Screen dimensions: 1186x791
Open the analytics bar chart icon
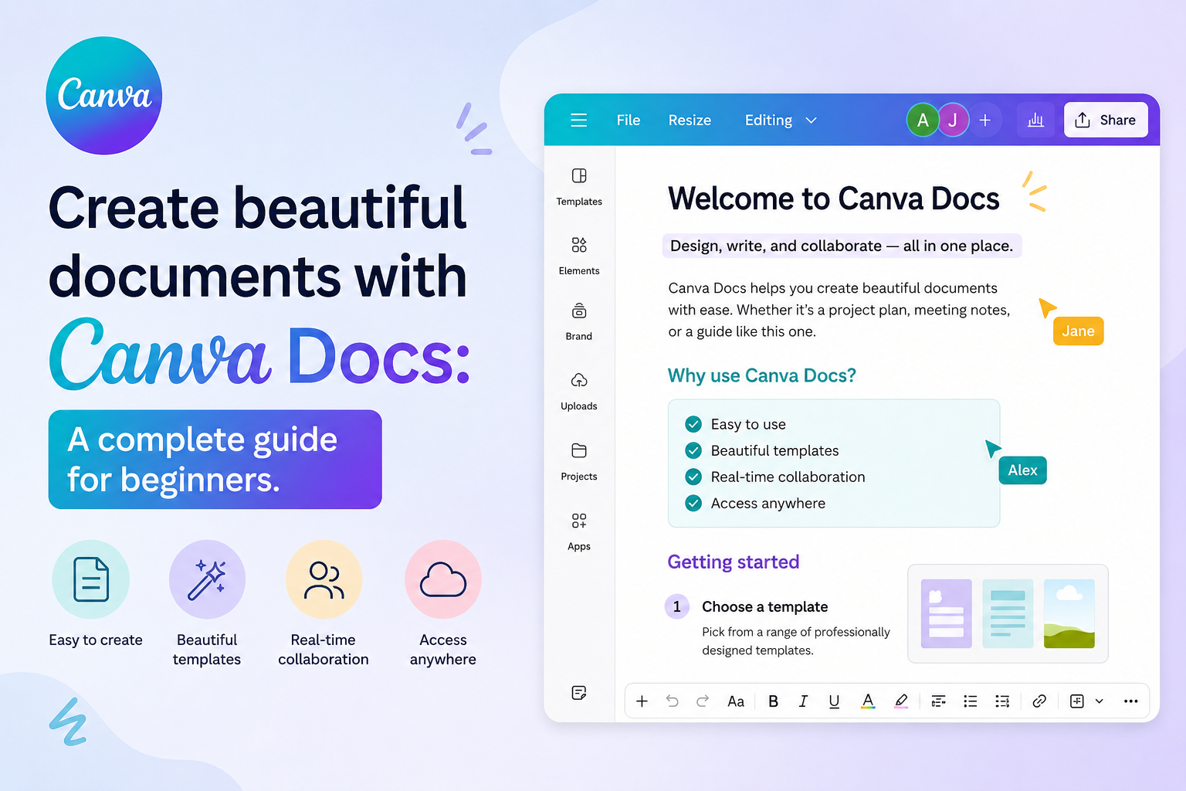[x=1035, y=120]
